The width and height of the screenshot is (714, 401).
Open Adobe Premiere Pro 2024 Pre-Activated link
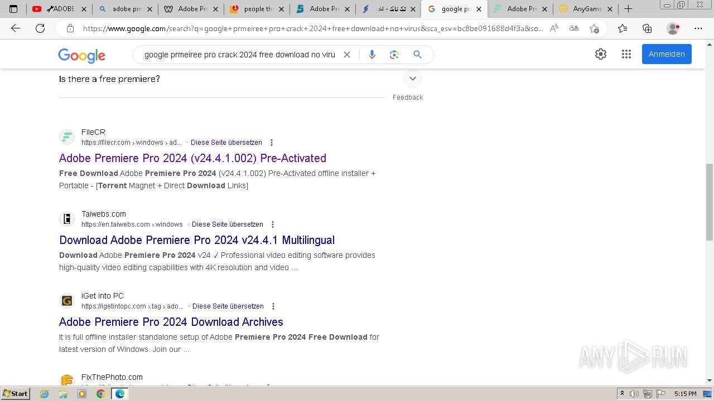[x=192, y=158]
